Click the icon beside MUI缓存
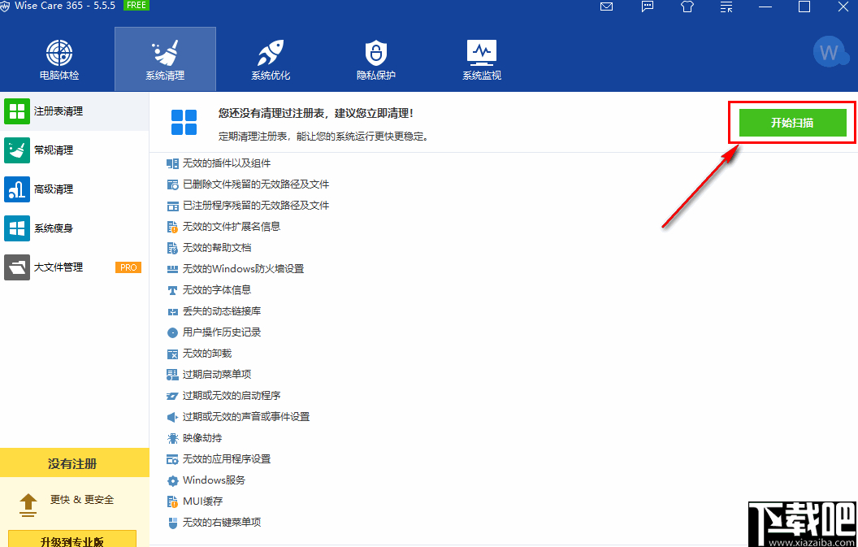 172,501
